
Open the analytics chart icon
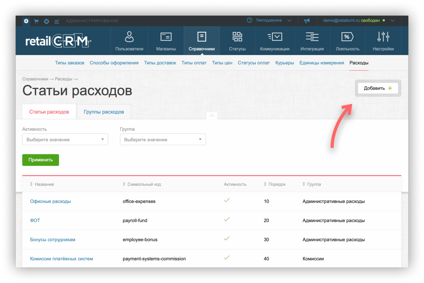point(57,21)
